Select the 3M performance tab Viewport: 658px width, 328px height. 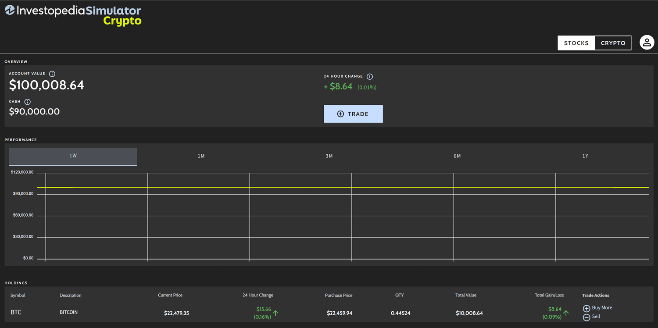click(329, 156)
